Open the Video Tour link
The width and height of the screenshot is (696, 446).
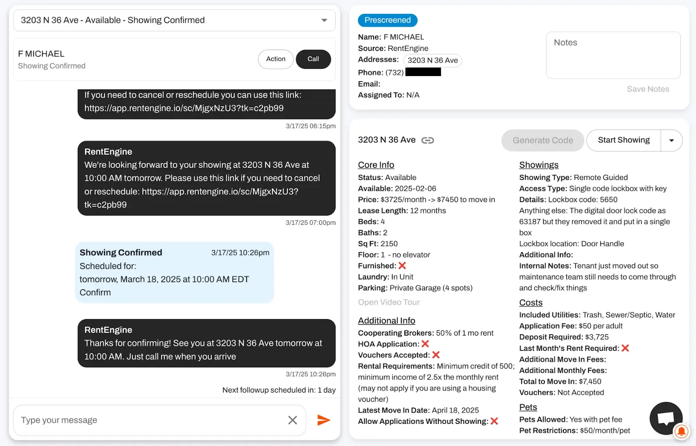pyautogui.click(x=389, y=302)
